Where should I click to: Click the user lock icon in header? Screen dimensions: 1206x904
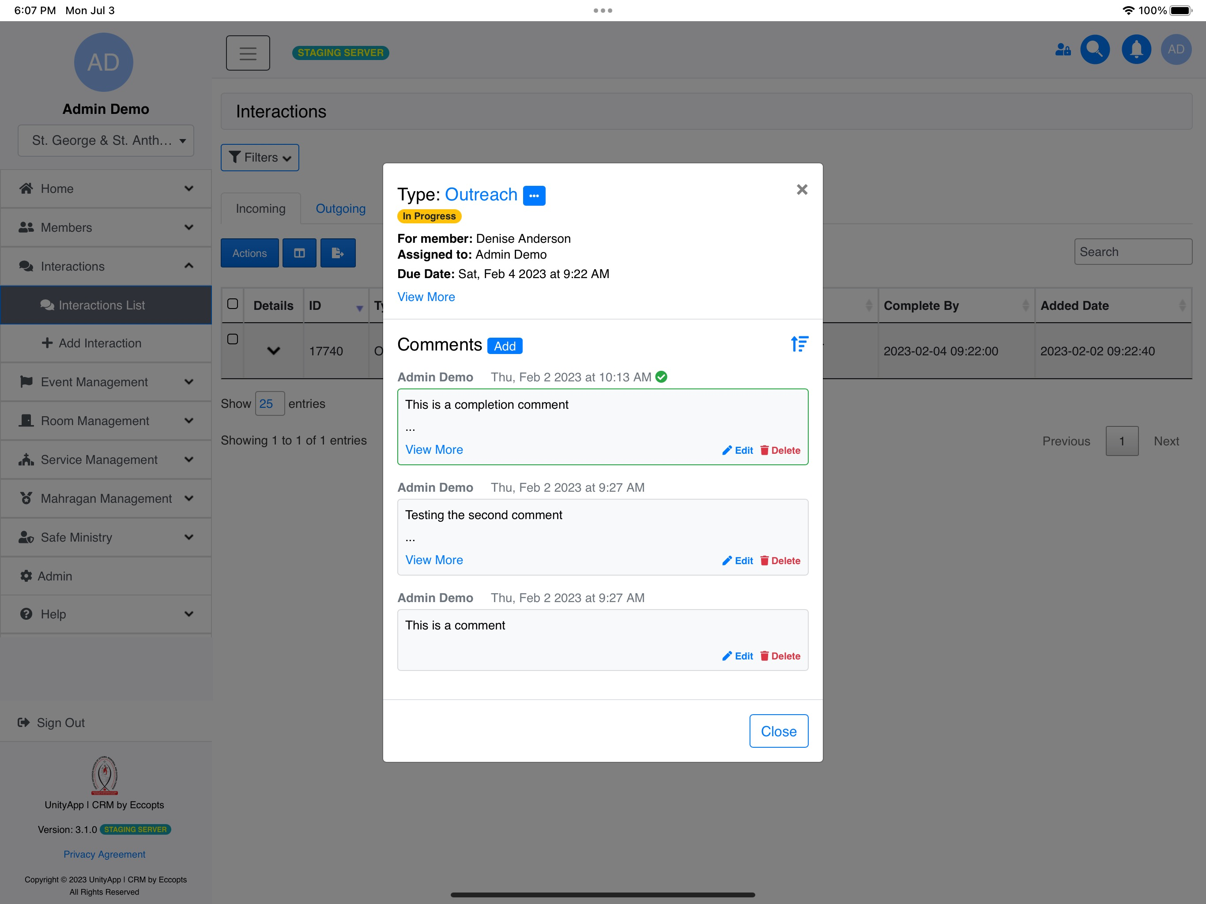pyautogui.click(x=1063, y=49)
